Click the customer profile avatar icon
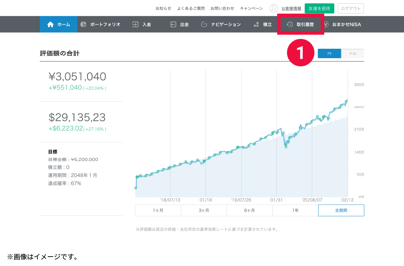This screenshot has width=404, height=266. point(274,8)
